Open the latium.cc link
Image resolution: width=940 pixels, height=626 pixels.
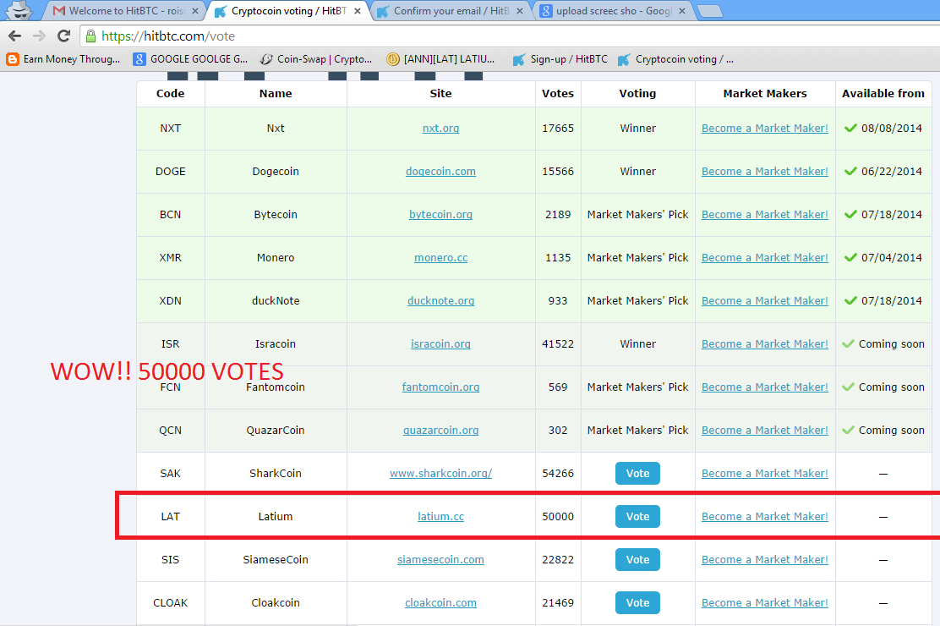point(440,517)
